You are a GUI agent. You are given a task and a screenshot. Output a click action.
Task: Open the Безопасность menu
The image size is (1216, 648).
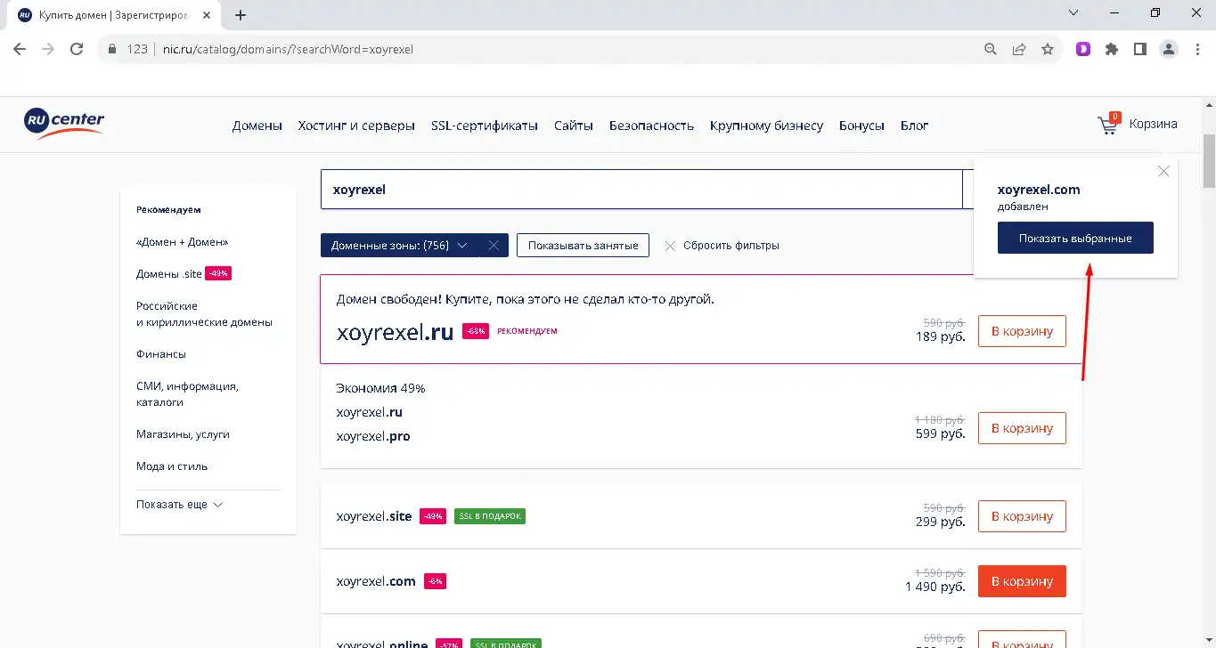(651, 126)
